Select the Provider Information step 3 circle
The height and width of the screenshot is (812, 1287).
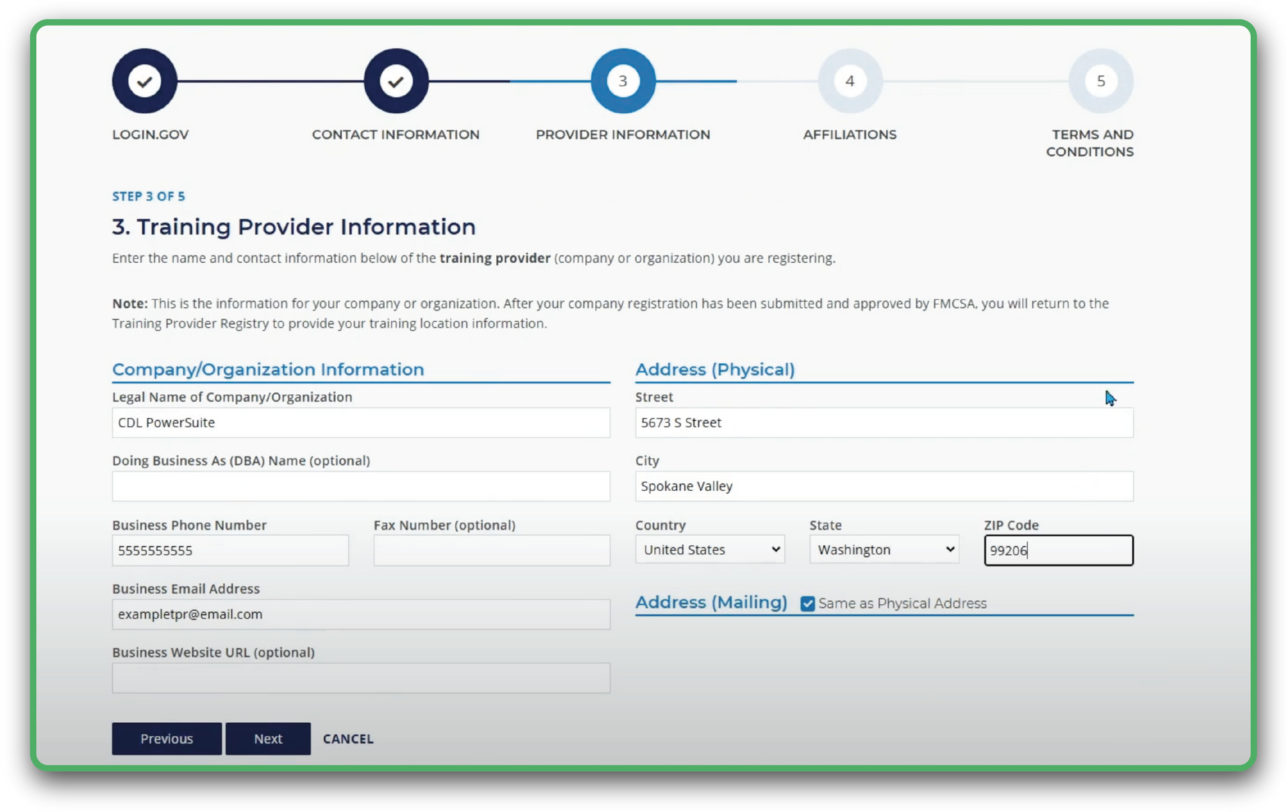[x=623, y=80]
